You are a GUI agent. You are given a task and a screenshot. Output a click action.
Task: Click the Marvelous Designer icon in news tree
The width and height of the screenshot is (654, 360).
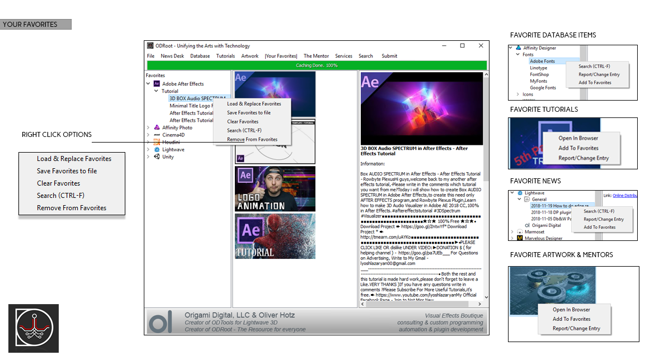coord(520,238)
